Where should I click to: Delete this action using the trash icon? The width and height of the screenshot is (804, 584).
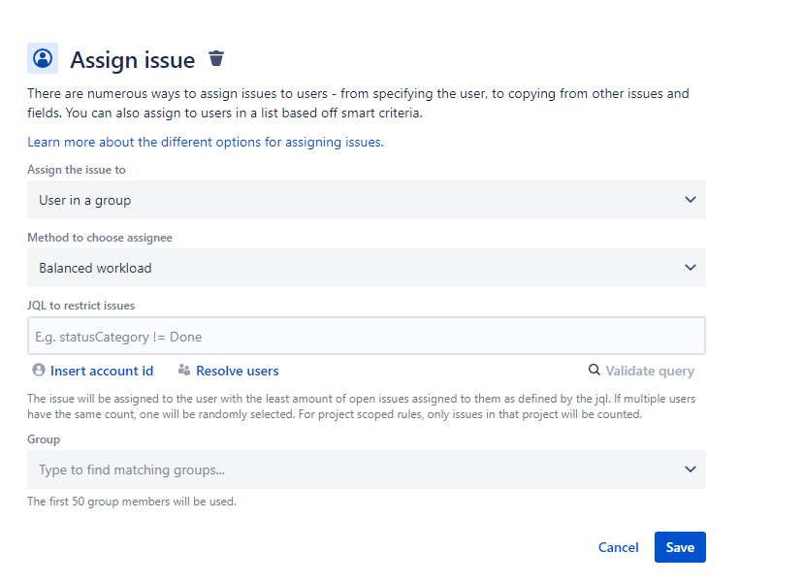tap(215, 58)
